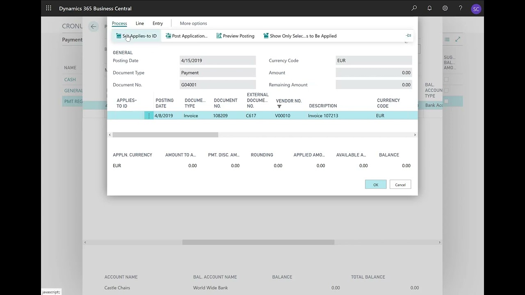This screenshot has width=525, height=295.
Task: Select the GENERAL section heading
Action: pos(123,53)
